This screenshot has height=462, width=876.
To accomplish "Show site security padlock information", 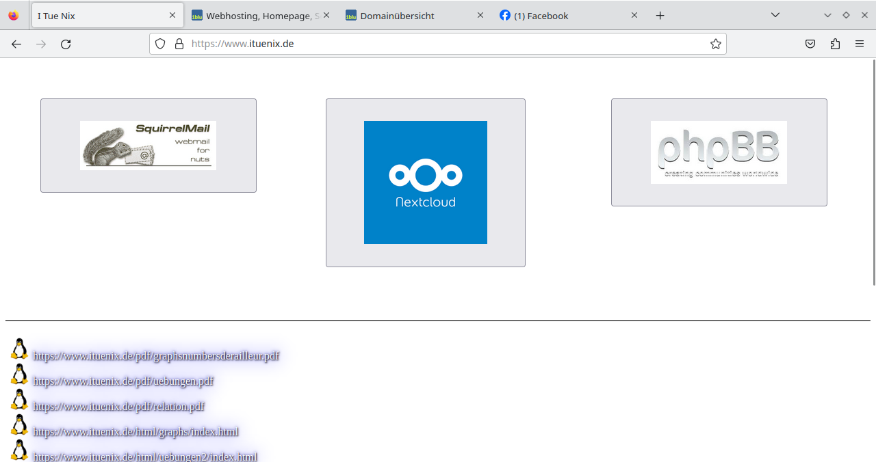I will point(179,44).
